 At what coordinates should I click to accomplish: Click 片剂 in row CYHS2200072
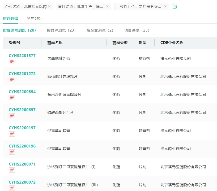coord(143,185)
